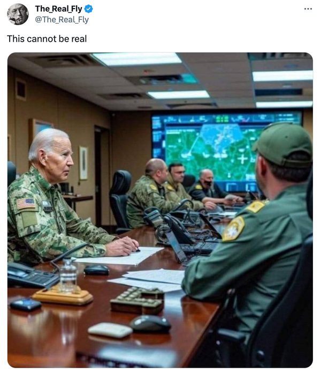Click the yellow shoulder patch on green jacket
The height and width of the screenshot is (373, 321).
pyautogui.click(x=234, y=229)
